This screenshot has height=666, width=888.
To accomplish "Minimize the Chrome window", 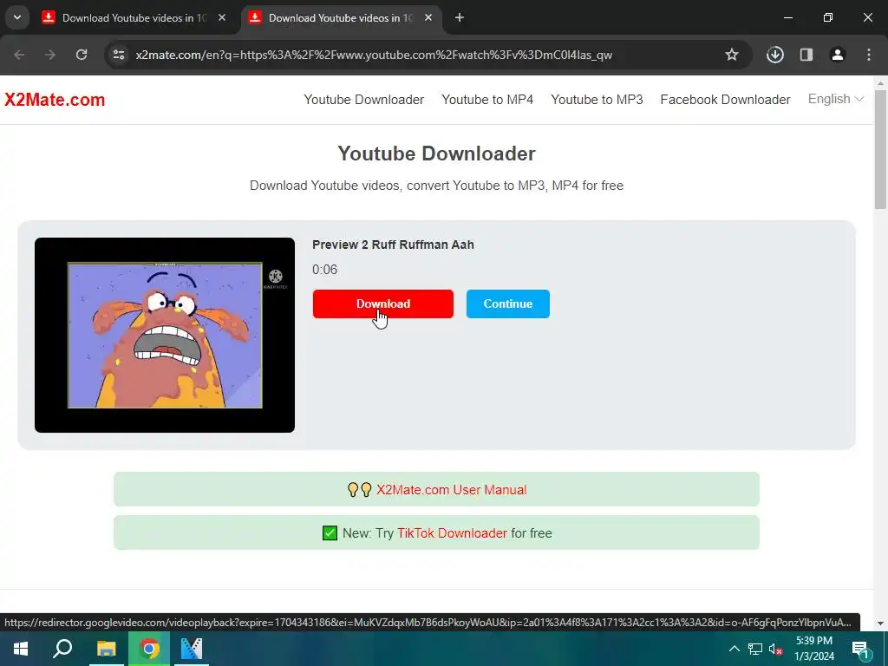I will [787, 18].
